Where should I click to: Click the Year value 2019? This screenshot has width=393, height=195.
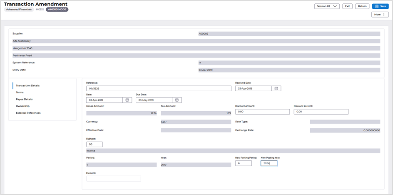(x=196, y=165)
